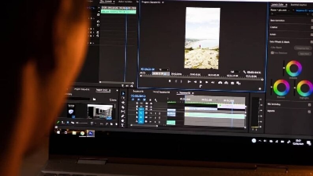Click the Export Frame camera icon
The image size is (313, 176).
click(x=232, y=83)
